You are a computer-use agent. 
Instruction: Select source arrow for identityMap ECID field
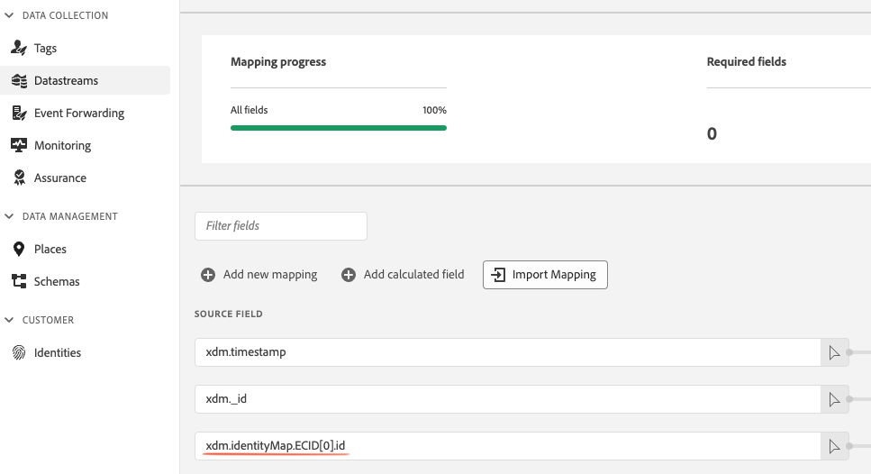[x=834, y=446]
